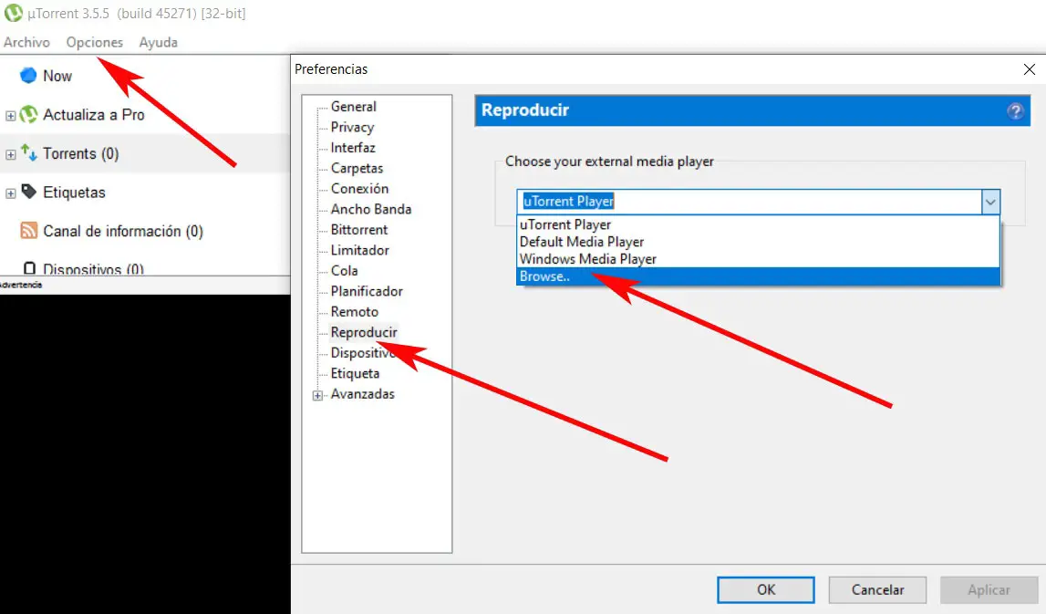
Task: Expand the Etiquetas sidebar node
Action: (11, 193)
